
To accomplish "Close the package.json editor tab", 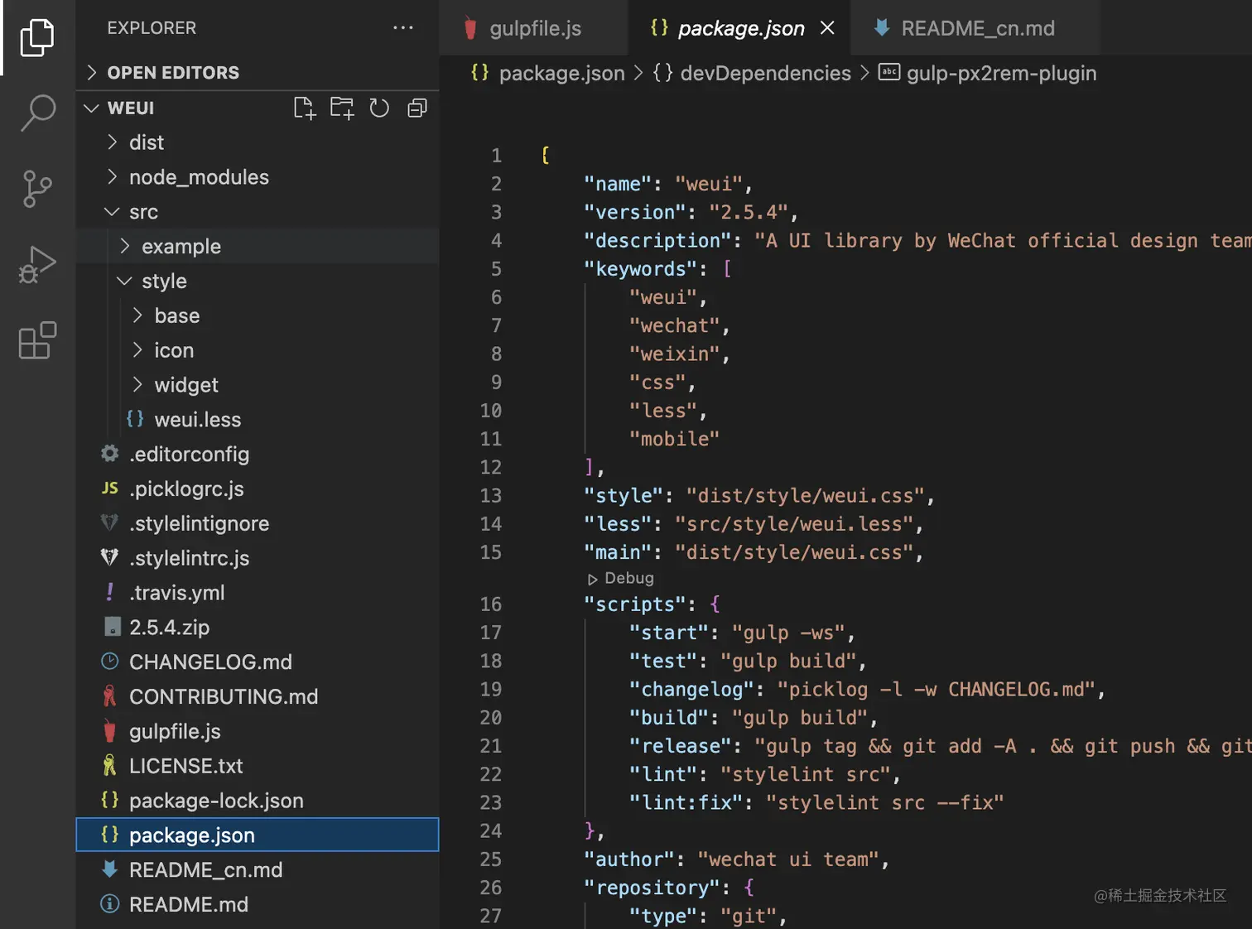I will [x=827, y=28].
